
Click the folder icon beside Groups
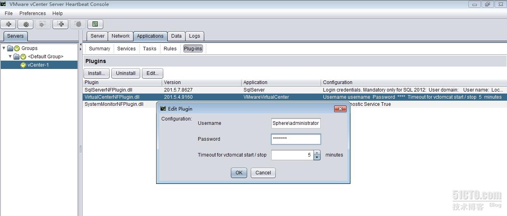(10, 48)
